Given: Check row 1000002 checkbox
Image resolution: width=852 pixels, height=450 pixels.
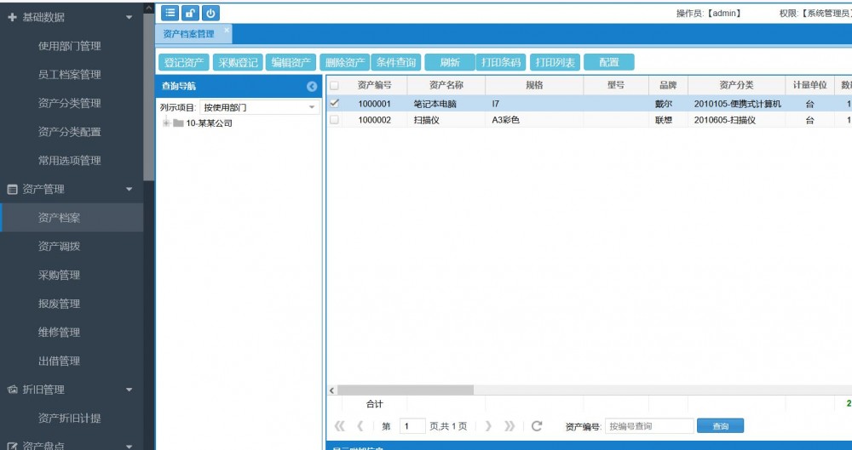Looking at the screenshot, I should click(x=334, y=120).
